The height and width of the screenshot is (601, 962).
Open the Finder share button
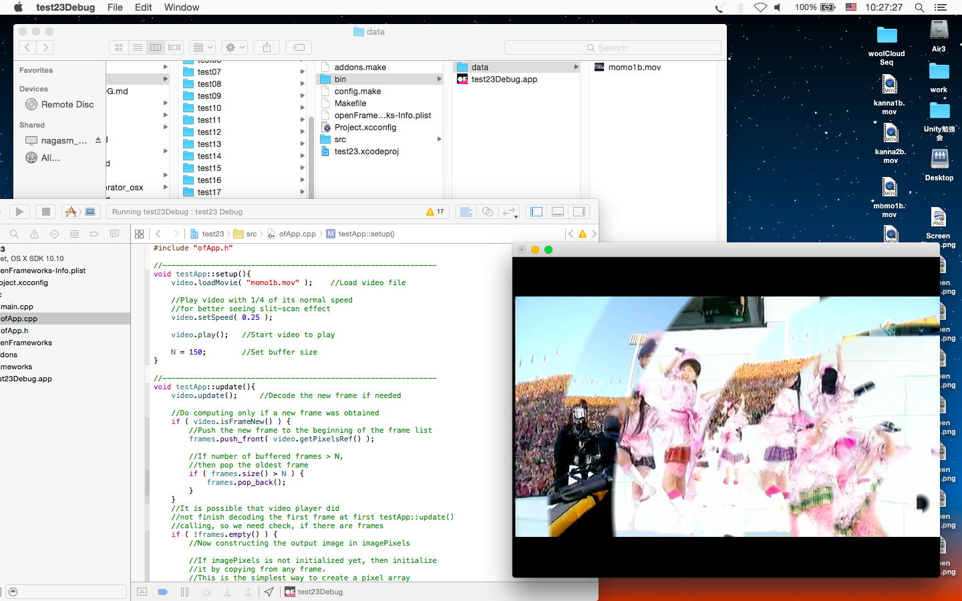coord(267,47)
